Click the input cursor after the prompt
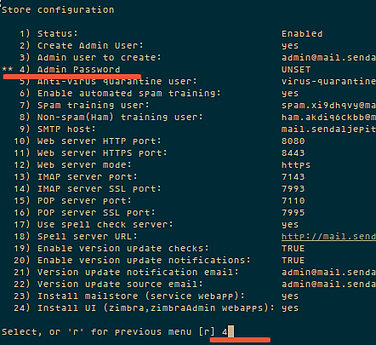 [x=231, y=331]
